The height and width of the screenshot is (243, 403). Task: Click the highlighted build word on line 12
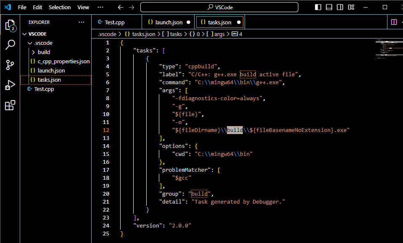[234, 130]
